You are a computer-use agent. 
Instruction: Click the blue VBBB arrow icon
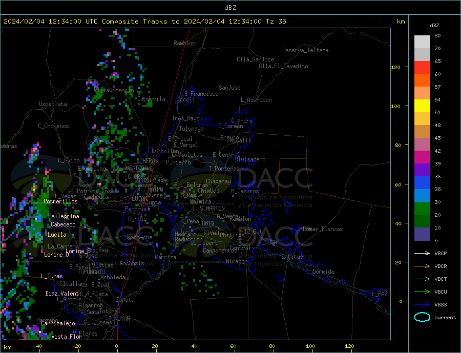click(x=422, y=305)
